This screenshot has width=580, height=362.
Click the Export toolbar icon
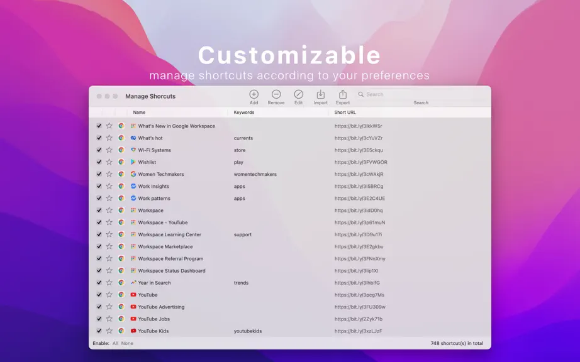coord(343,94)
